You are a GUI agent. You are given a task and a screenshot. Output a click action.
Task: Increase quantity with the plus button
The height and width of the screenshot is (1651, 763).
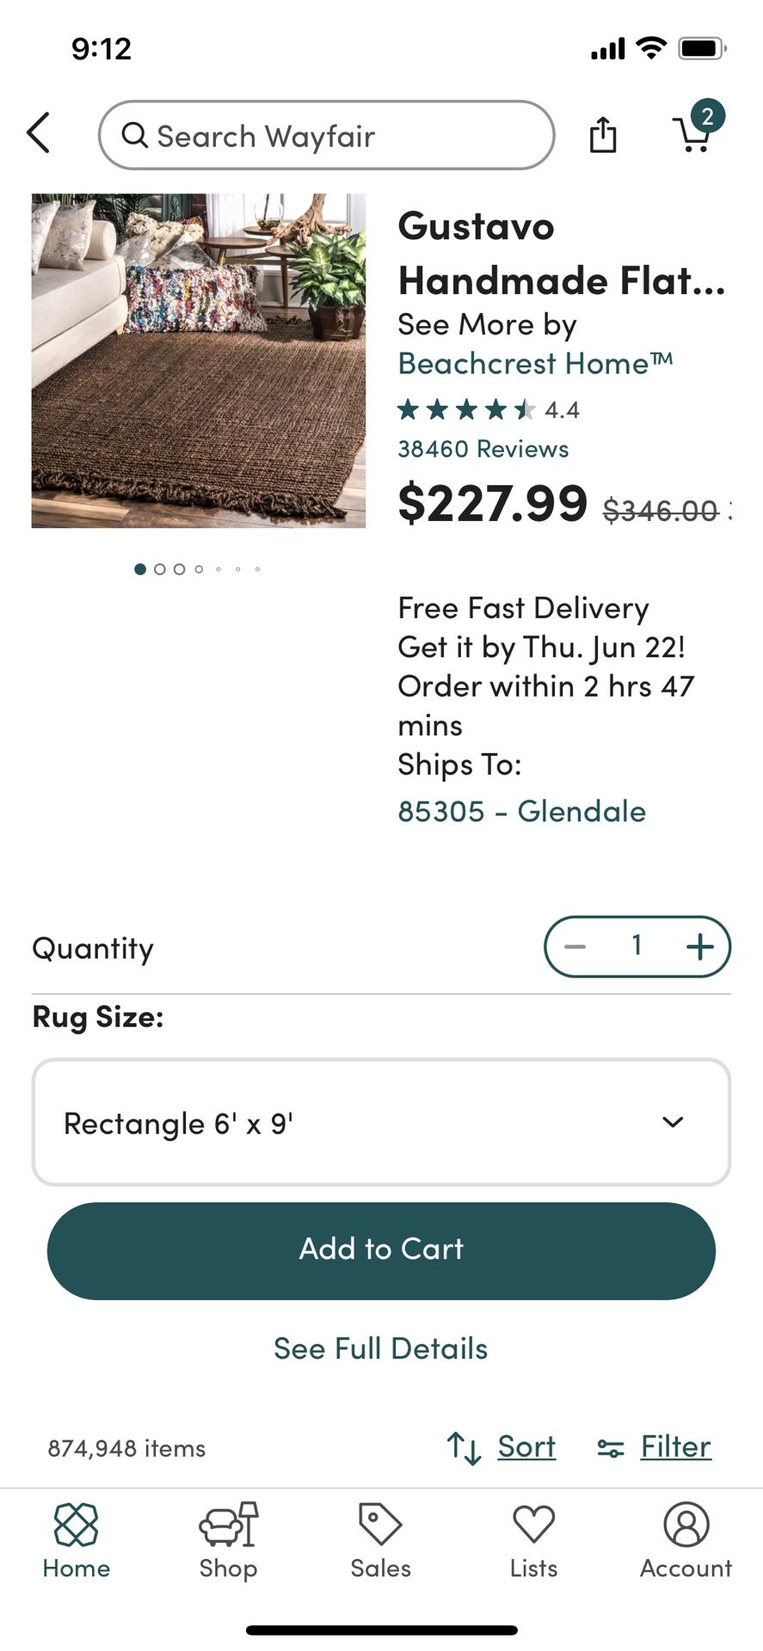click(x=699, y=946)
